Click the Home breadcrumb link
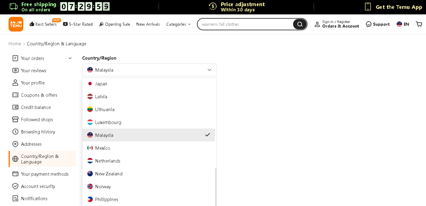426x206 pixels. (15, 44)
